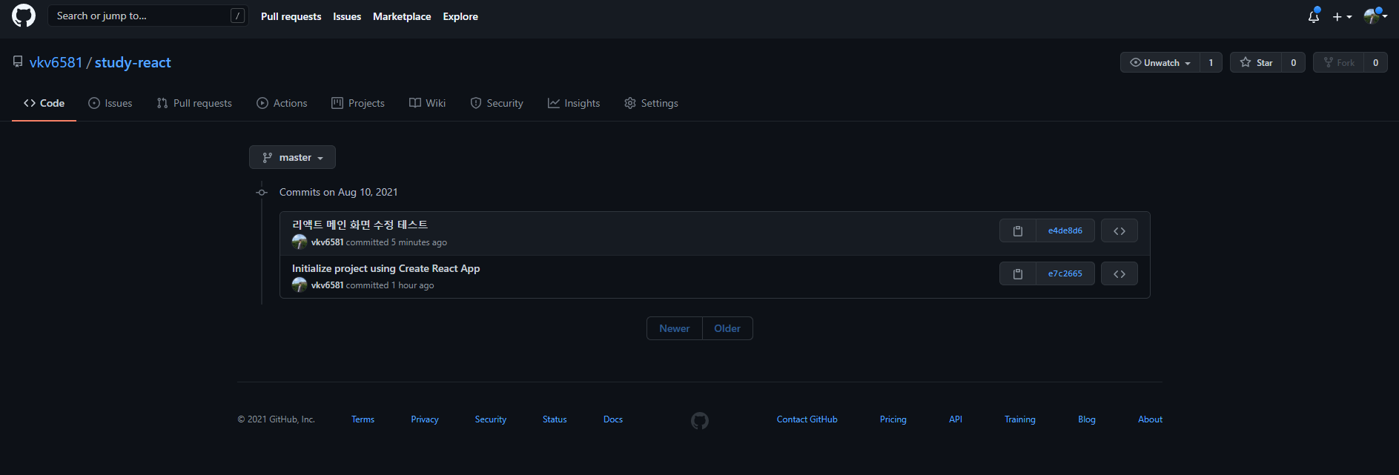
Task: Browse repository at commit e4de8d6
Action: pos(1119,231)
